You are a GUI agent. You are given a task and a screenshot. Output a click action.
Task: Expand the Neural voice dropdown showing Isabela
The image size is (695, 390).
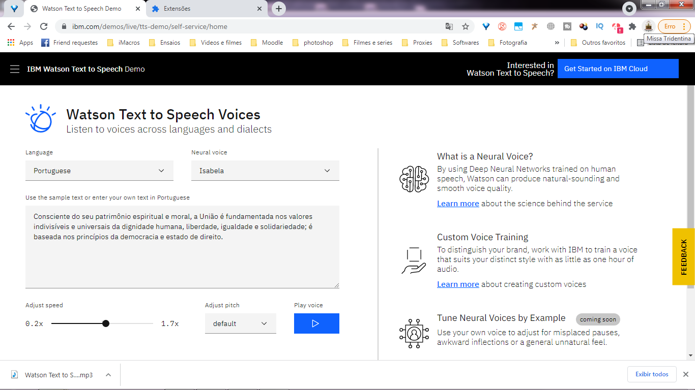[265, 171]
